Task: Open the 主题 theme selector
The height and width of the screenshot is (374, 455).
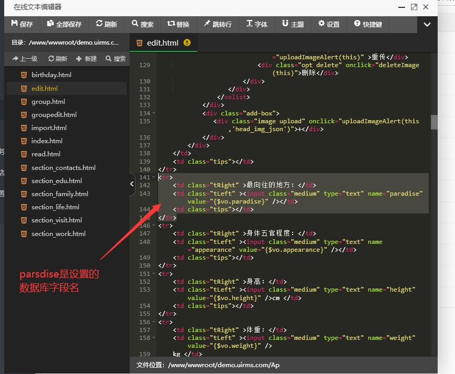Action: tap(293, 24)
